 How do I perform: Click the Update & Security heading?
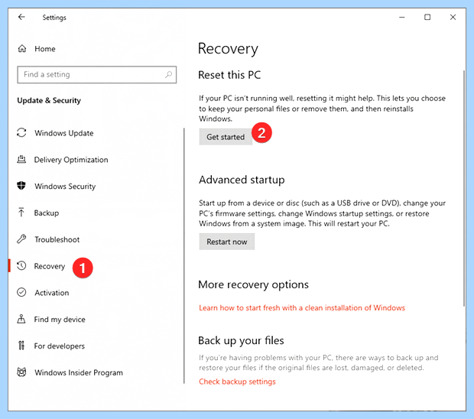tap(49, 100)
